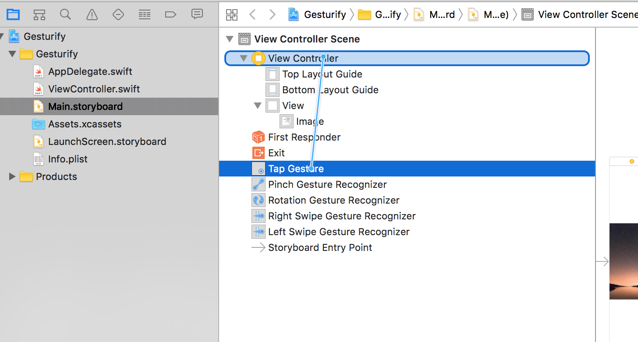Select ViewController.swift in the navigator
The image size is (638, 342).
point(94,89)
